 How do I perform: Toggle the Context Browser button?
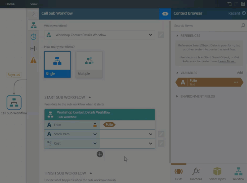[165, 14]
